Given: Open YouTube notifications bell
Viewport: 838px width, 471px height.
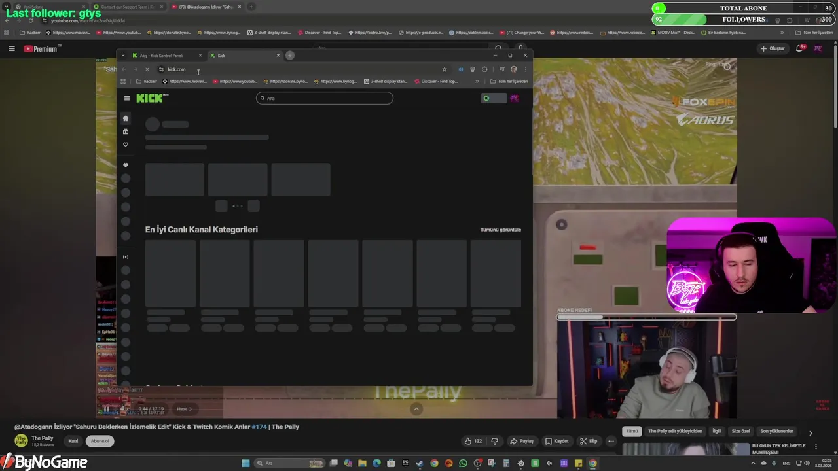Looking at the screenshot, I should pyautogui.click(x=800, y=48).
